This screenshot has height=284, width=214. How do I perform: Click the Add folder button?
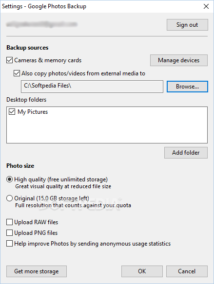186,153
